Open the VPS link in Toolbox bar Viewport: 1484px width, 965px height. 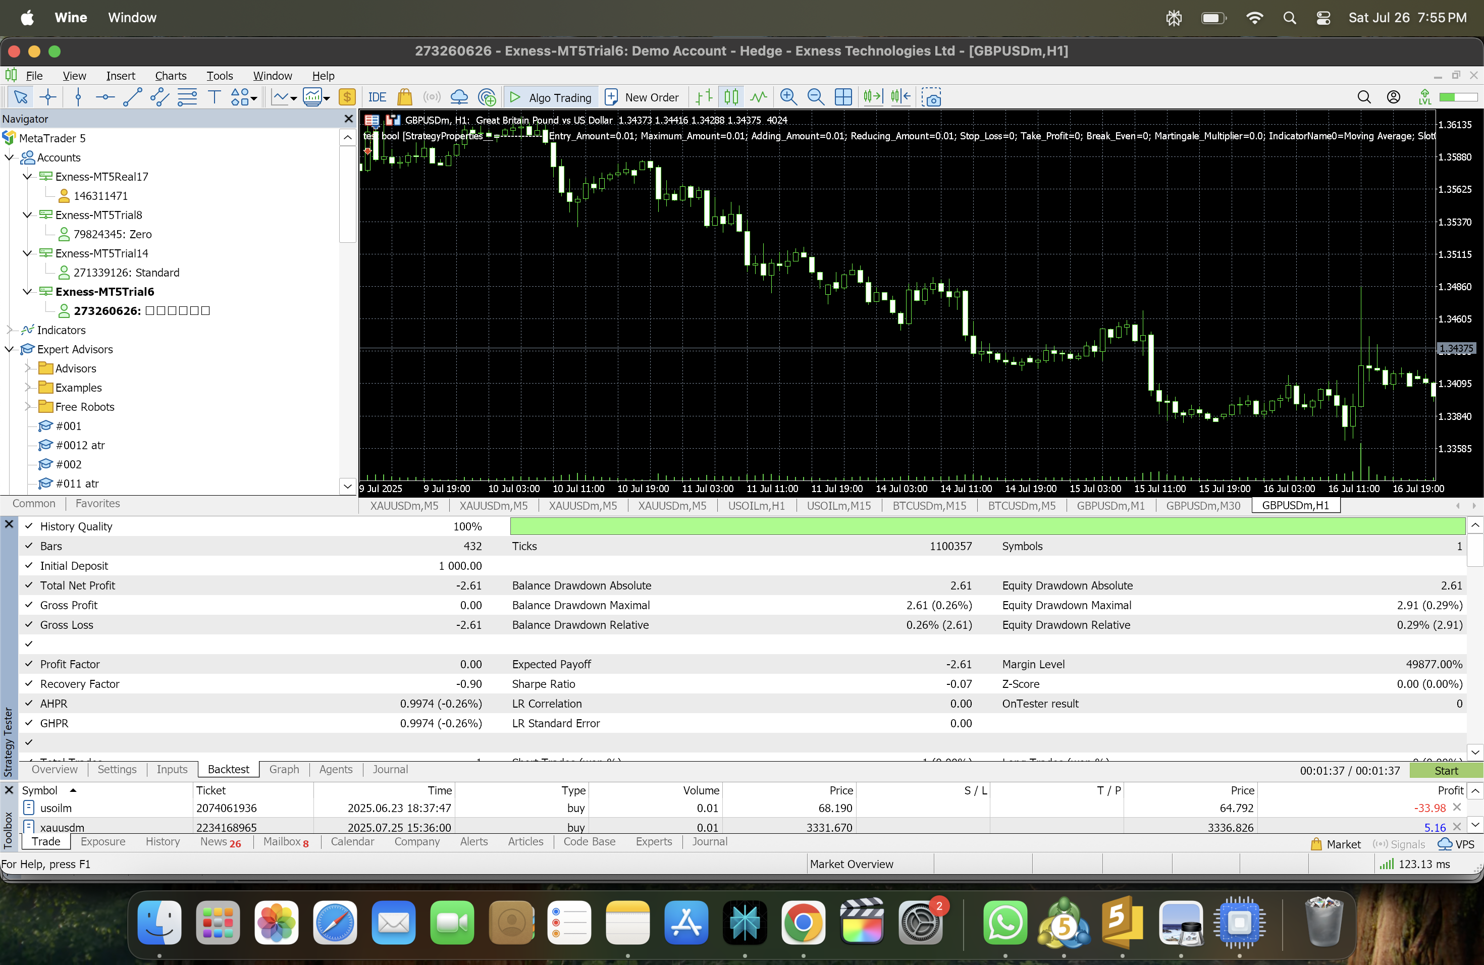[x=1456, y=844]
